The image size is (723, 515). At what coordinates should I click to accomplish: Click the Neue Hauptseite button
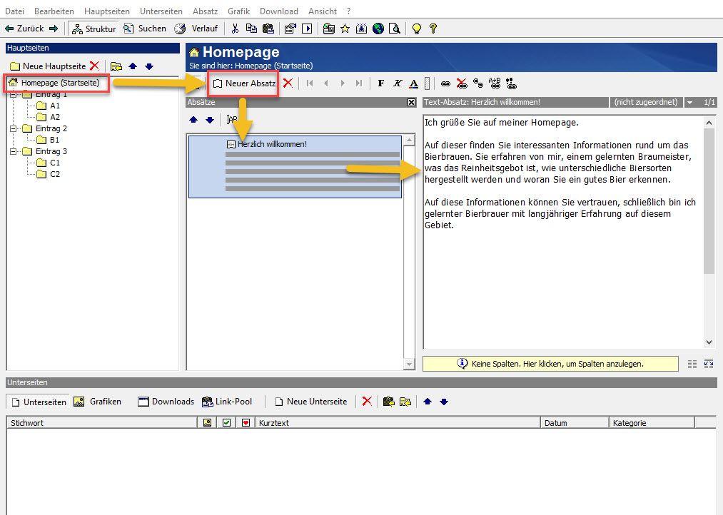pyautogui.click(x=47, y=66)
